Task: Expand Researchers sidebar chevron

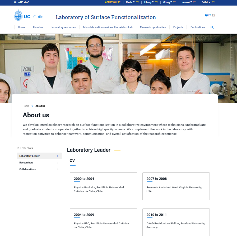Action: coord(58,163)
